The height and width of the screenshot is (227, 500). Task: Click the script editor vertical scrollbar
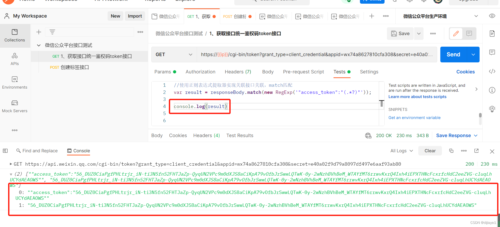(382, 104)
